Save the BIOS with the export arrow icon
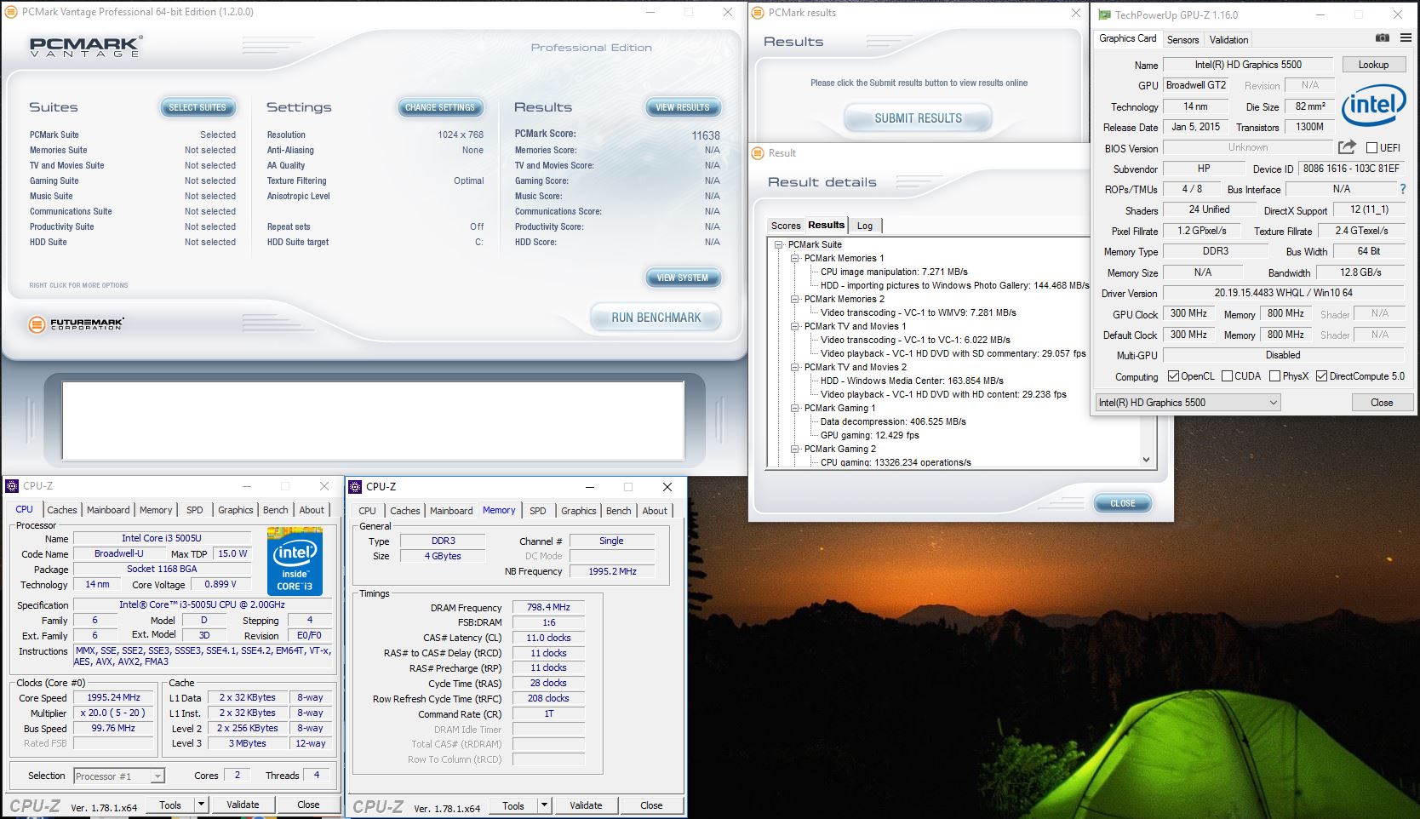The image size is (1420, 819). point(1347,147)
